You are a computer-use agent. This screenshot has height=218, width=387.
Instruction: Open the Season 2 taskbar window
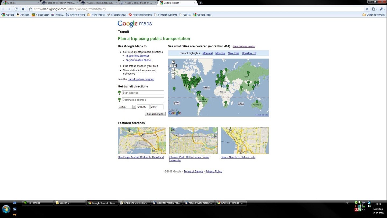point(70,203)
